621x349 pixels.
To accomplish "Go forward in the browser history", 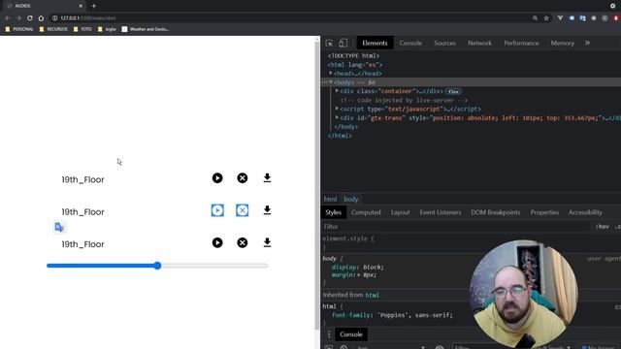I will pos(18,18).
